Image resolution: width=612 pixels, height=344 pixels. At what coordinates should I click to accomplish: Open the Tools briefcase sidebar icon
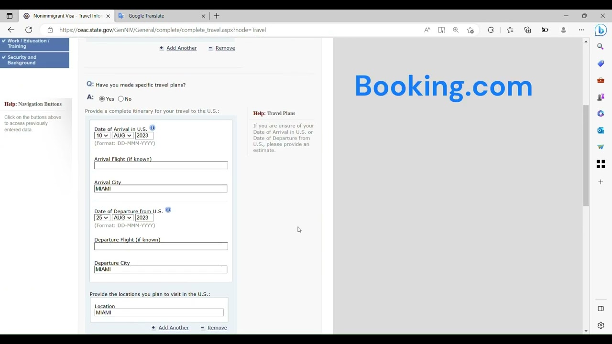(x=601, y=80)
